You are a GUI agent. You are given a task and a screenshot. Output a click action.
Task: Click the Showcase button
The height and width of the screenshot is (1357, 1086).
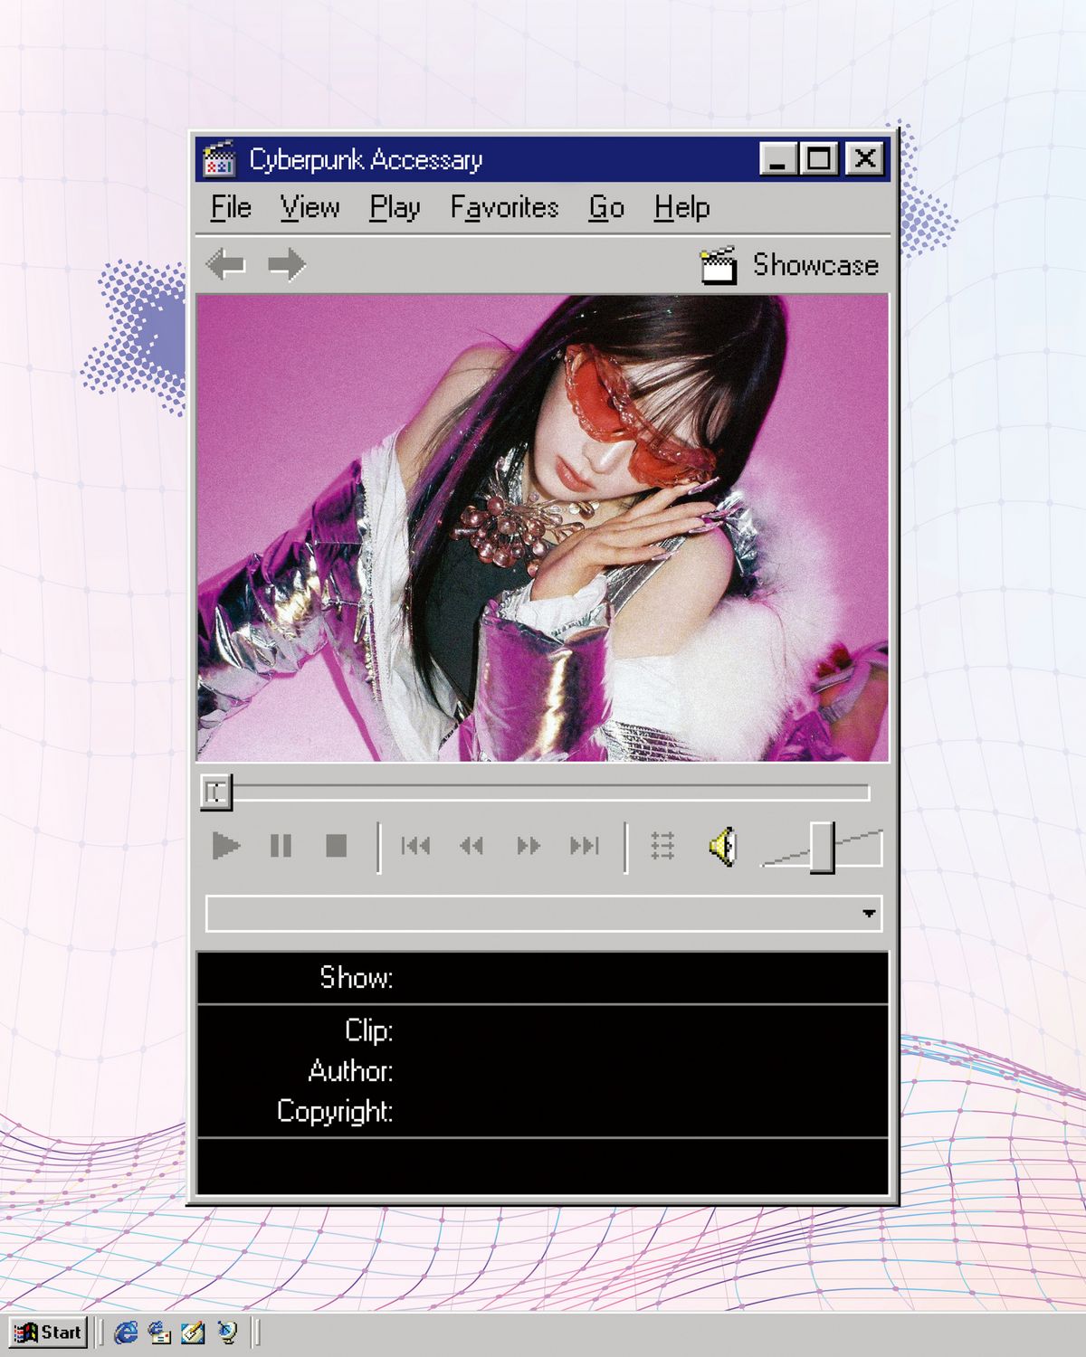pos(790,265)
